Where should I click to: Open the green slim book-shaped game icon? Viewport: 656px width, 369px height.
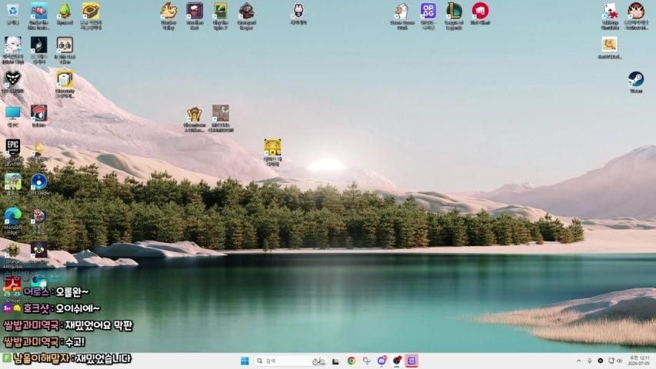coord(221,12)
